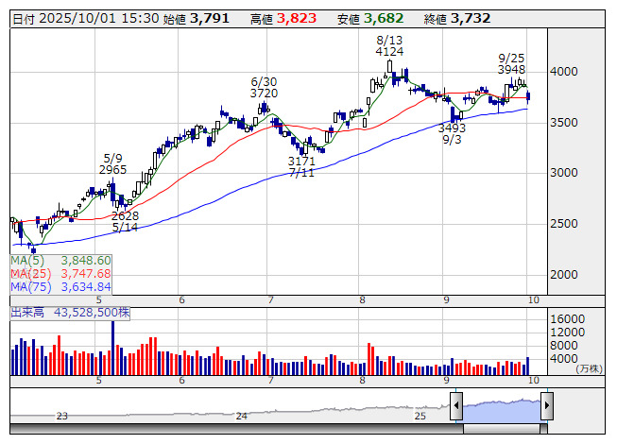Click the year 24 label in the navigator
The width and height of the screenshot is (617, 444).
pos(241,416)
